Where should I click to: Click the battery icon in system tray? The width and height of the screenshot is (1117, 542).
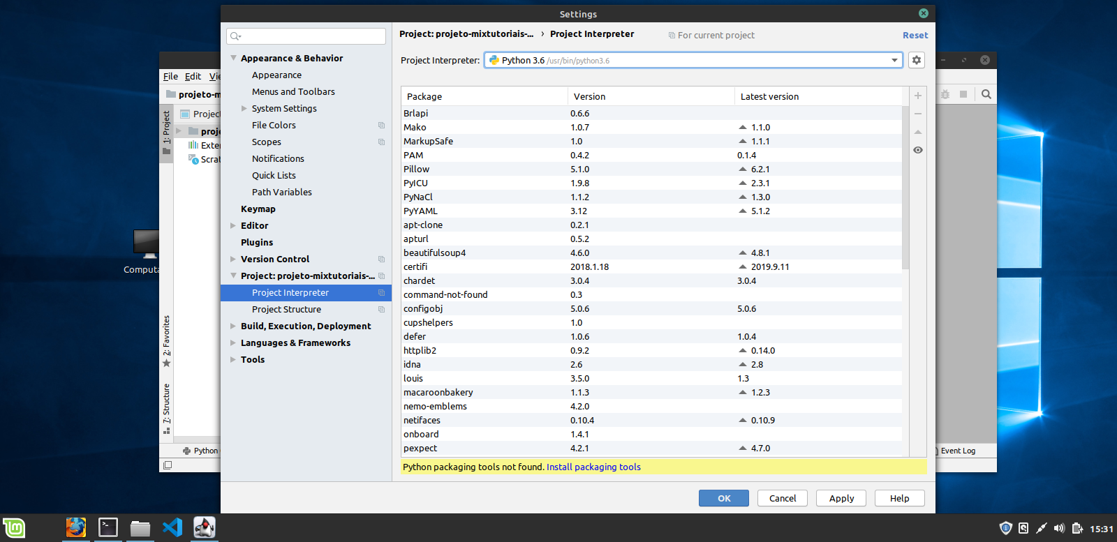[x=1077, y=528]
